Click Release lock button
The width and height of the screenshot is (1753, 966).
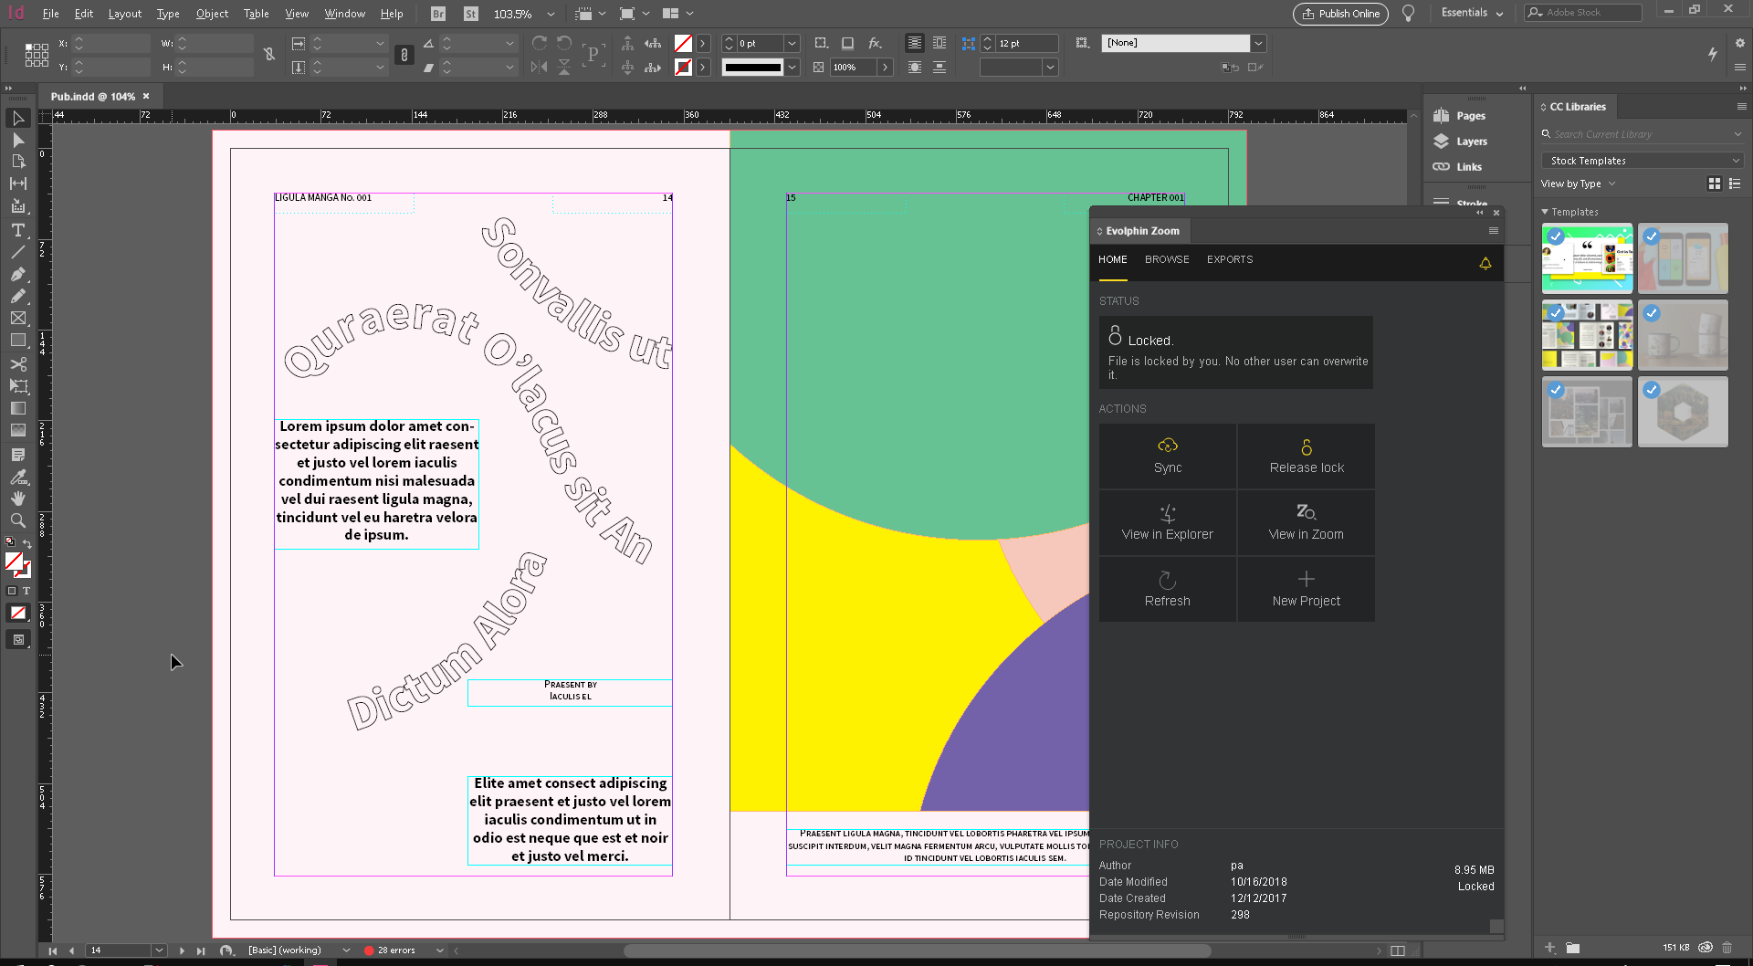tap(1307, 456)
